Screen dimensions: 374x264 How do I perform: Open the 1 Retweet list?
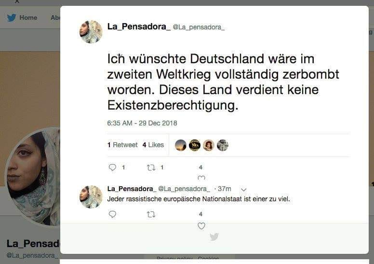[122, 145]
